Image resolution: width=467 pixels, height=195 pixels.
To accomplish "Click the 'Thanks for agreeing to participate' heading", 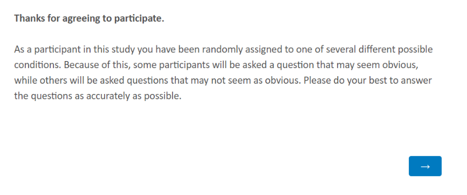I will point(89,18).
